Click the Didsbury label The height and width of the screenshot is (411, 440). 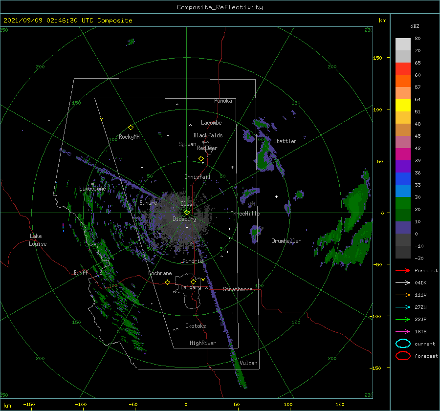pyautogui.click(x=184, y=219)
